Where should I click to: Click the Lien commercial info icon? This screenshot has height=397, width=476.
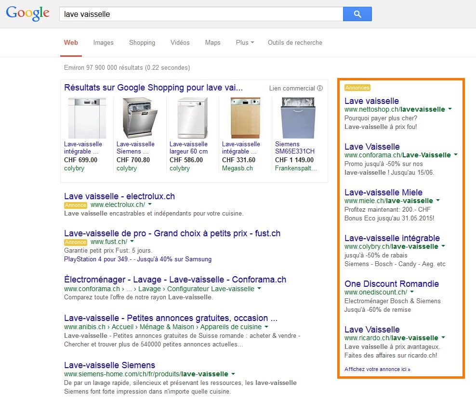pos(320,88)
